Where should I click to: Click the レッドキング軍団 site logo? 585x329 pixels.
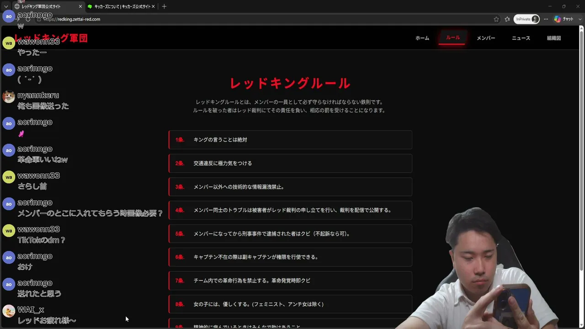(51, 38)
